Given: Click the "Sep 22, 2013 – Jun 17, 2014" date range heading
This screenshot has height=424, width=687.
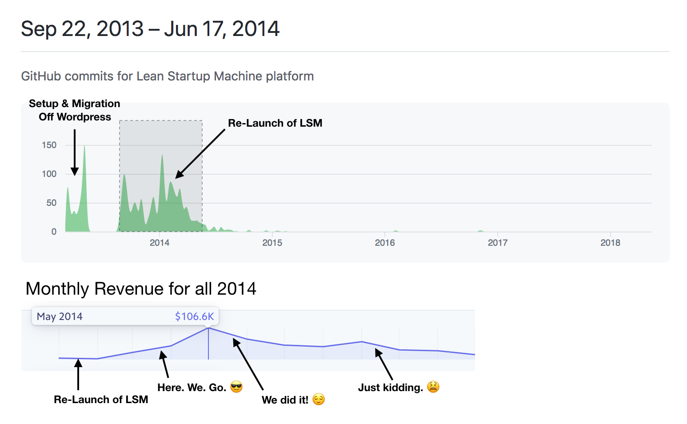Looking at the screenshot, I should point(150,29).
